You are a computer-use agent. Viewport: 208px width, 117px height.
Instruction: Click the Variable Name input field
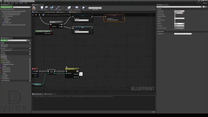point(179,11)
